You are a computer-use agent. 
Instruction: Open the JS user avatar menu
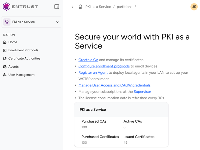pyautogui.click(x=194, y=7)
